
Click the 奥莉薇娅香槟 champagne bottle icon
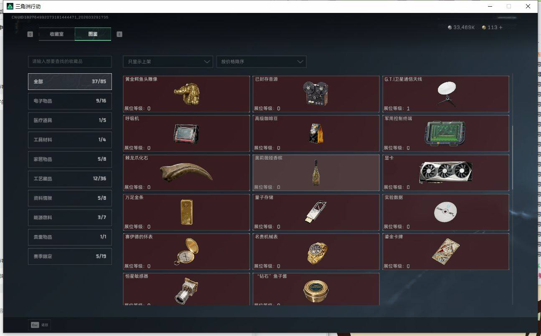coord(316,173)
